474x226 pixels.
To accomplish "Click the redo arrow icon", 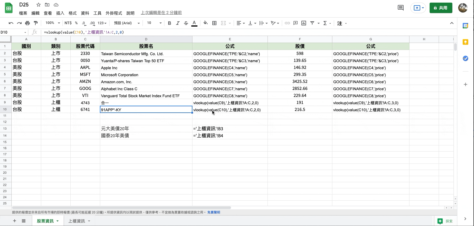I will point(19,23).
